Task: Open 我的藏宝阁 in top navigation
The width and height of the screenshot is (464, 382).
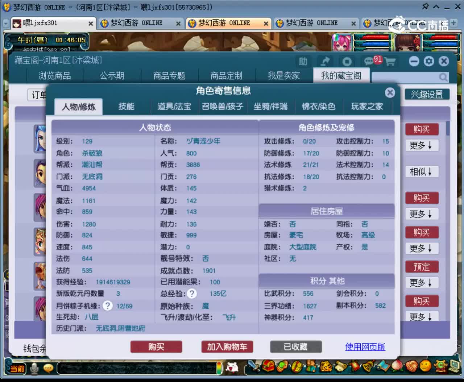Action: tap(341, 76)
